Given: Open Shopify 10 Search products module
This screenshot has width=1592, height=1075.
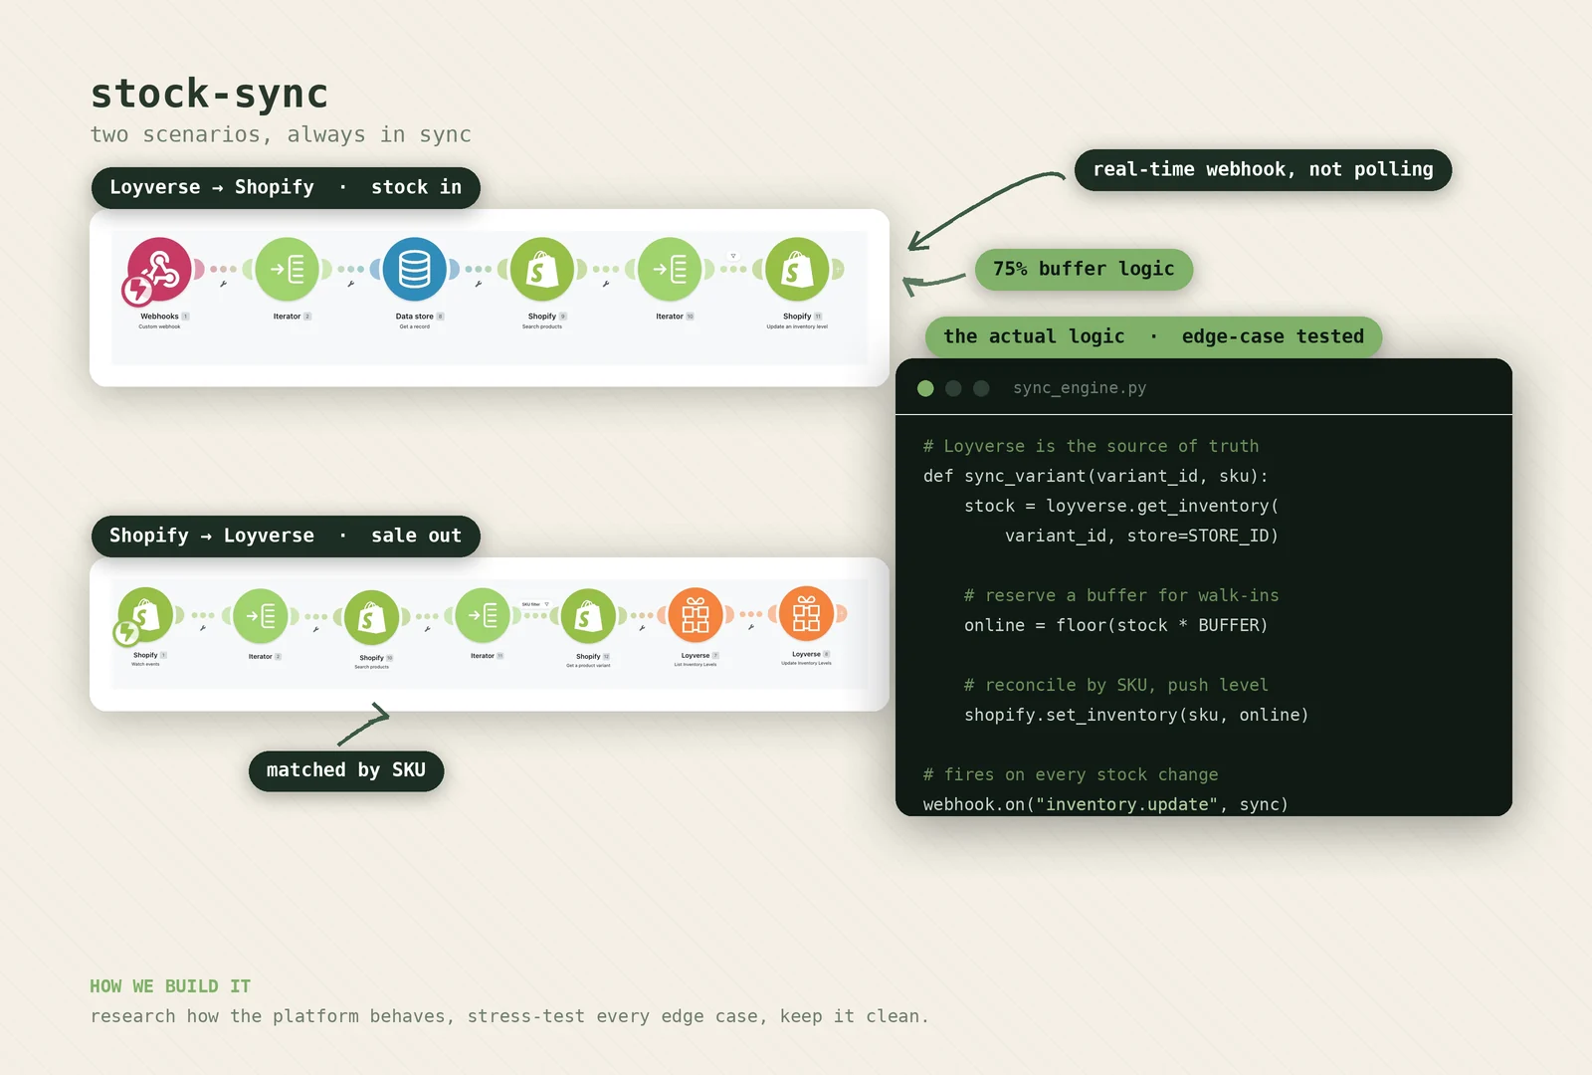Looking at the screenshot, I should (371, 617).
